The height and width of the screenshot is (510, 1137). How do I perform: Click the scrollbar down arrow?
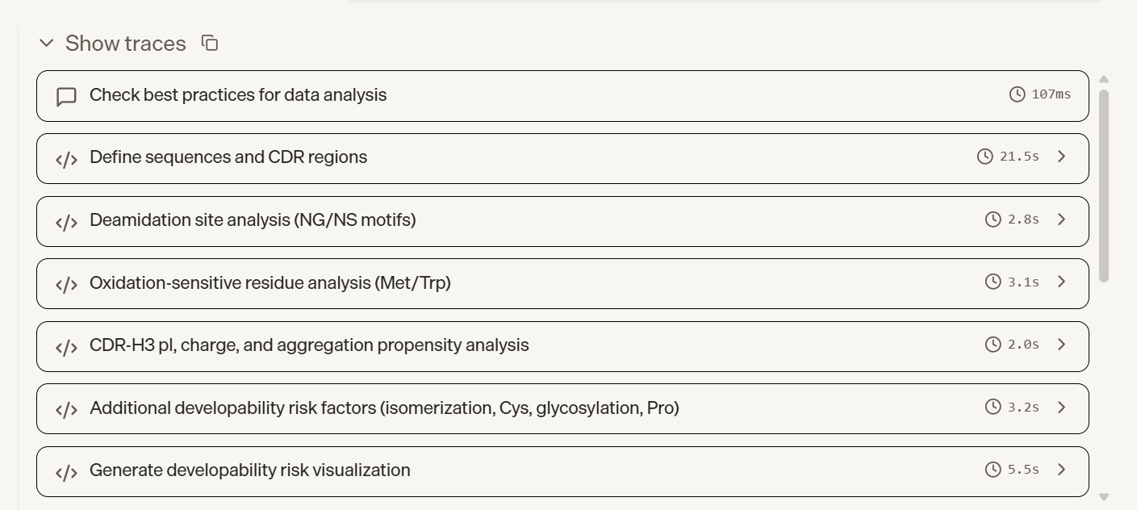pyautogui.click(x=1104, y=497)
